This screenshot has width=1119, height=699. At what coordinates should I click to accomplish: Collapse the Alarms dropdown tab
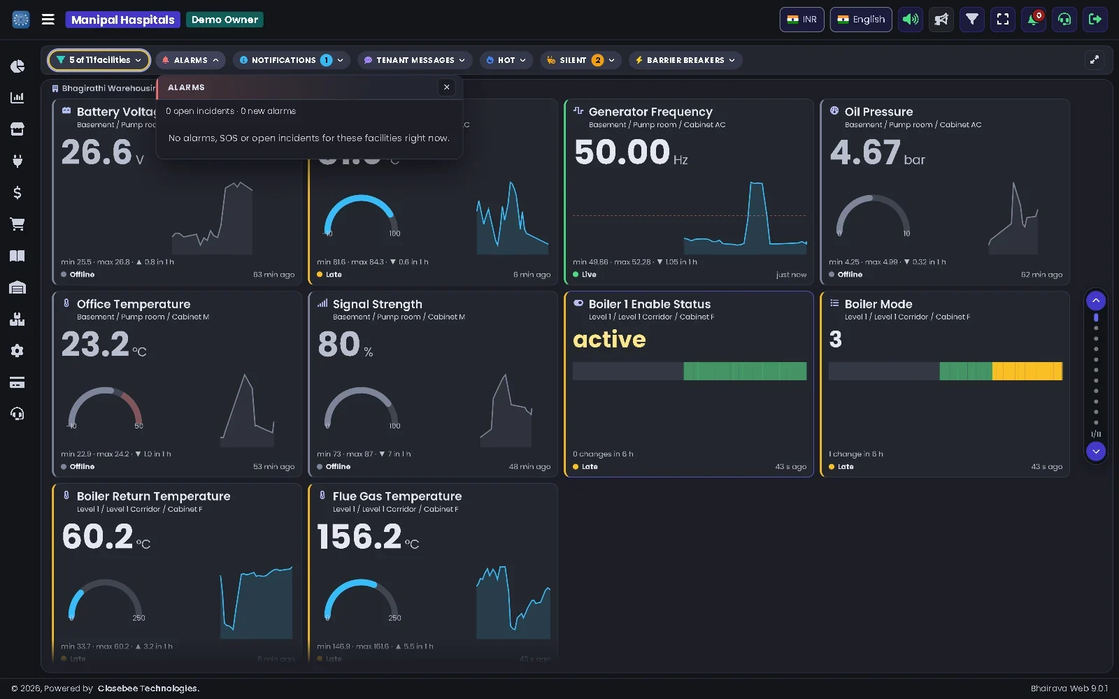190,60
